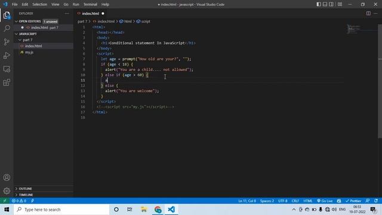Open the Edit menu
This screenshot has width=382, height=215.
25,4
